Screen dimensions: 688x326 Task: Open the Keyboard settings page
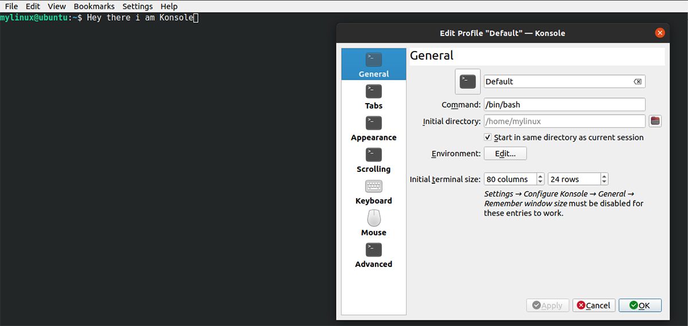coord(374,191)
